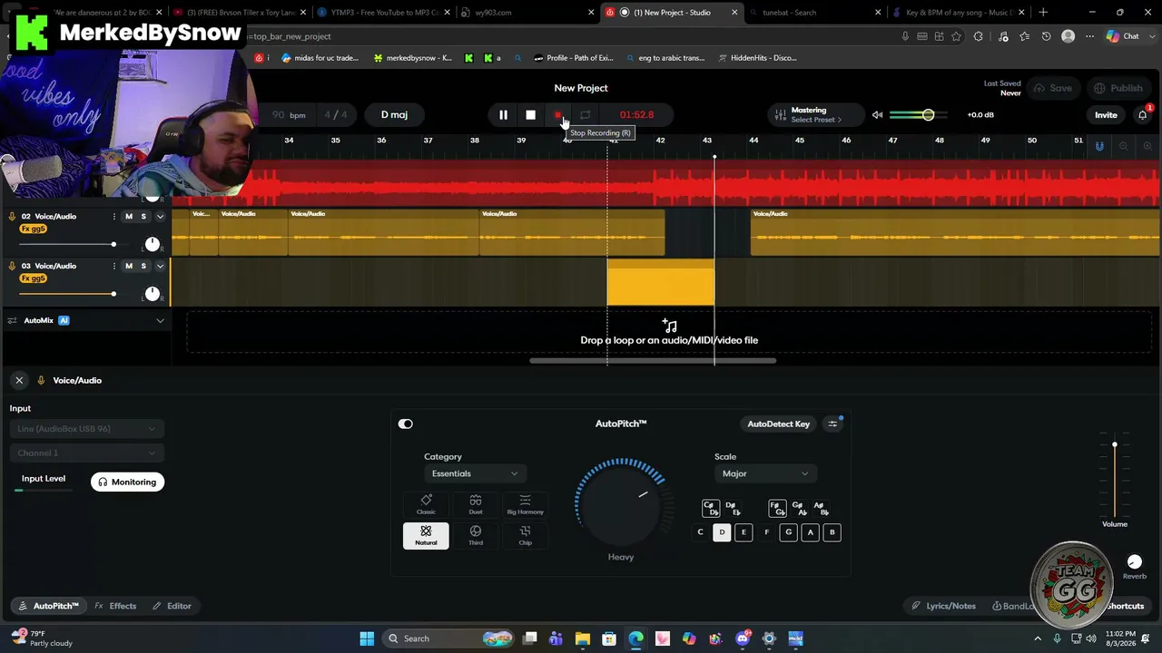The image size is (1162, 653).
Task: Expand the AutoMix row chevron
Action: (x=160, y=320)
